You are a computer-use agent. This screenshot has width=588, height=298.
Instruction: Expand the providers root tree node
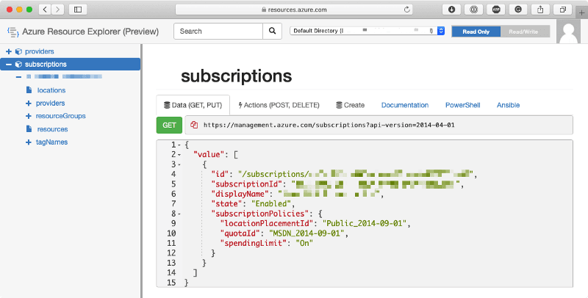(9, 51)
